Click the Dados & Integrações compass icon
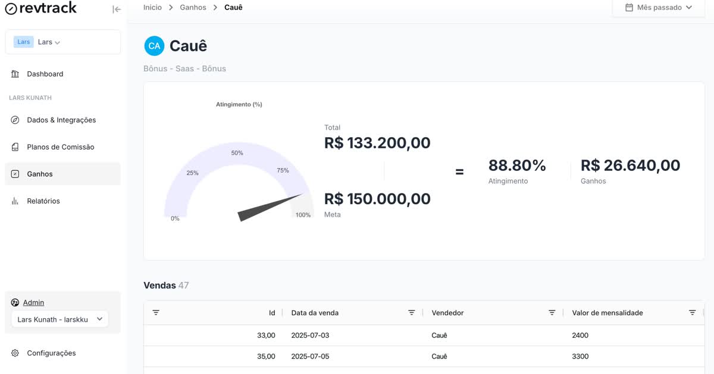714x374 pixels. tap(15, 120)
